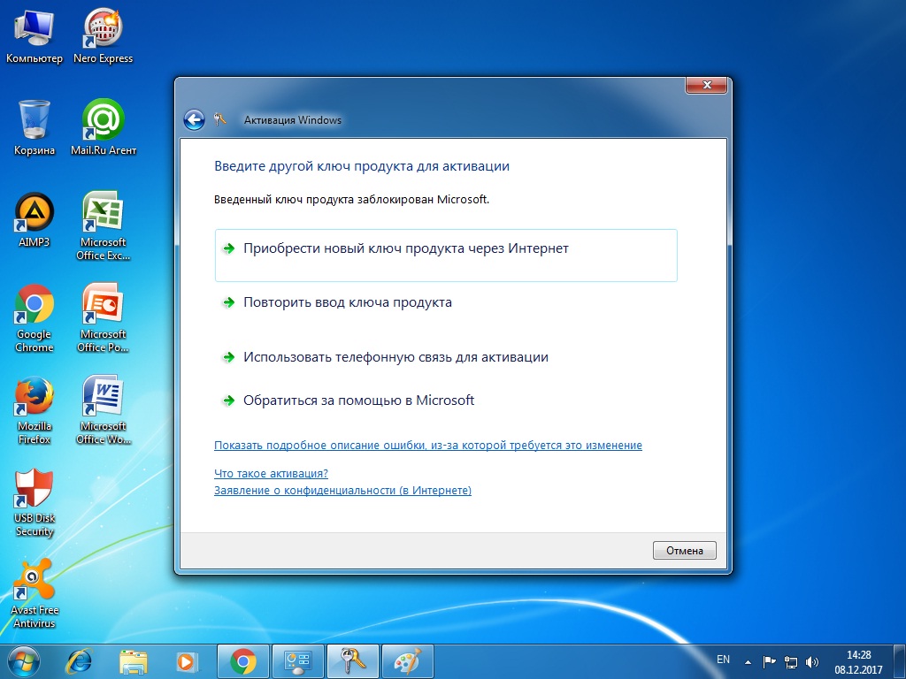Open the Action Center flag icon
The height and width of the screenshot is (679, 906).
coord(769,661)
